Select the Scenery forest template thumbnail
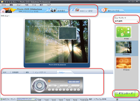Image resolution: width=140 pixels, height=101 pixels. 123,47
